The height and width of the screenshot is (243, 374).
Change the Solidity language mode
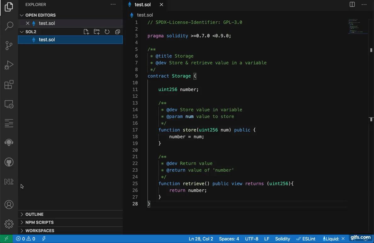tap(282, 239)
